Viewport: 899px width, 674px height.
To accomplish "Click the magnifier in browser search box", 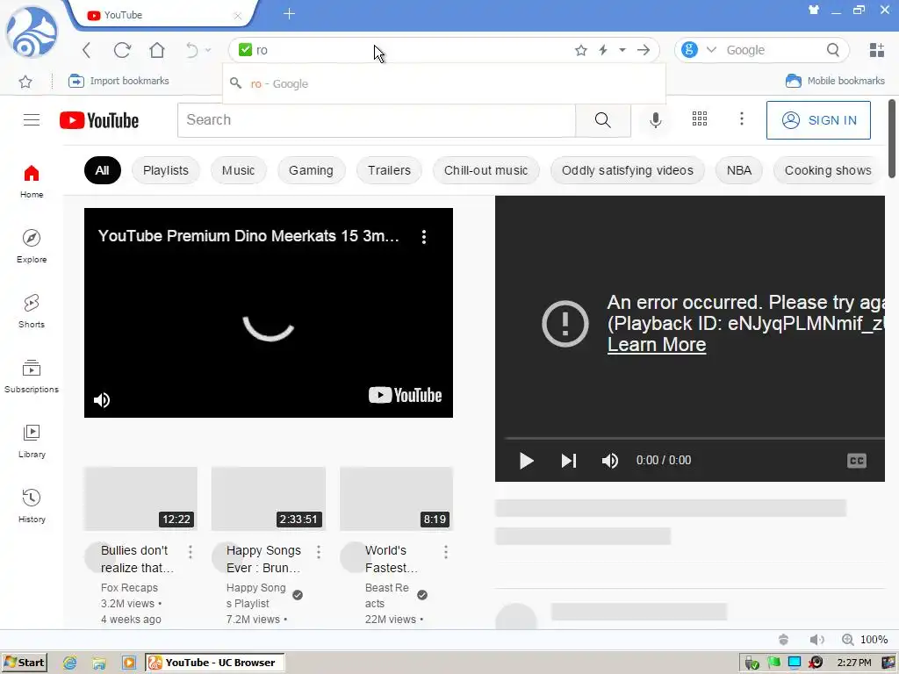I will click(x=833, y=50).
